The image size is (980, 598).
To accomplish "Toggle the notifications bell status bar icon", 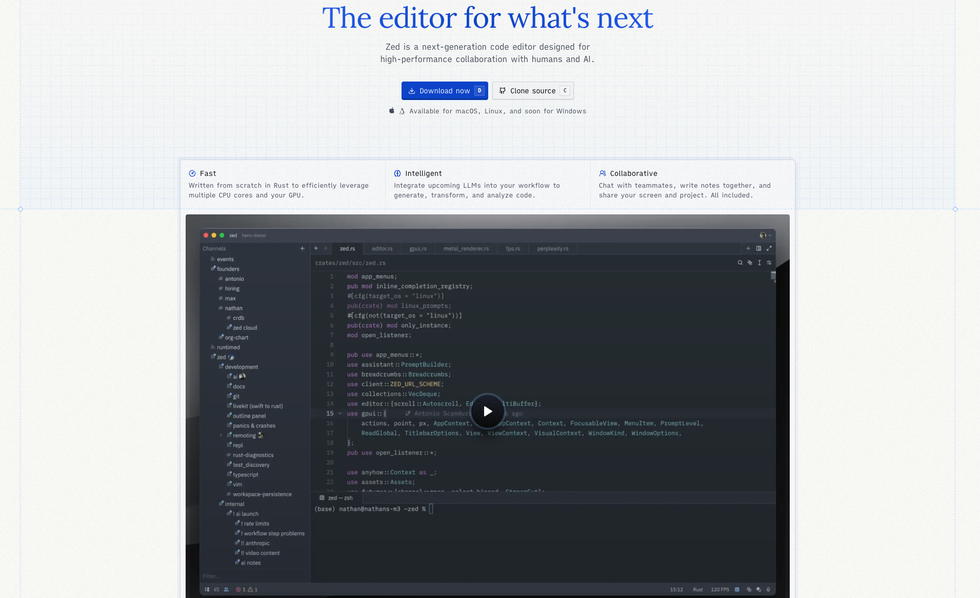I will click(768, 589).
